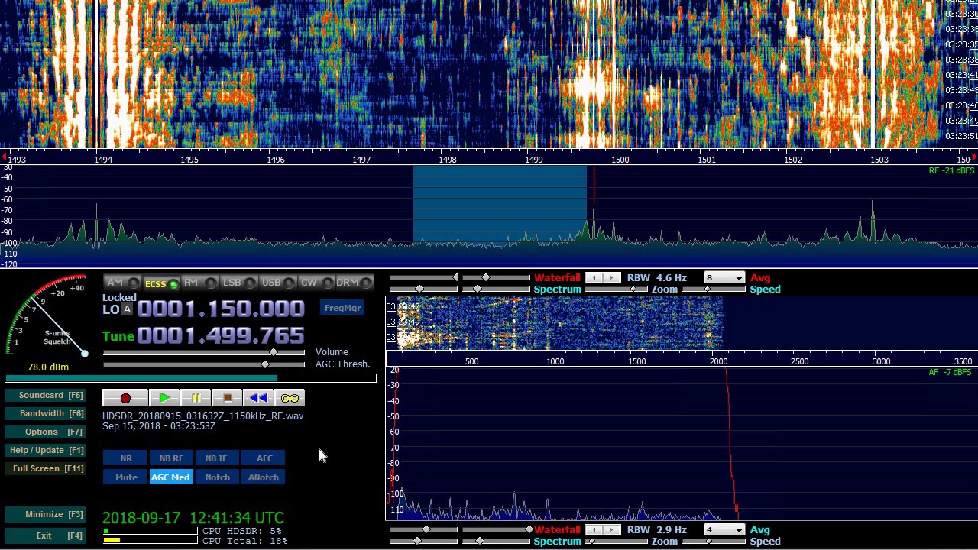
Task: Click the AF Zoom slider handle
Action: [x=591, y=542]
